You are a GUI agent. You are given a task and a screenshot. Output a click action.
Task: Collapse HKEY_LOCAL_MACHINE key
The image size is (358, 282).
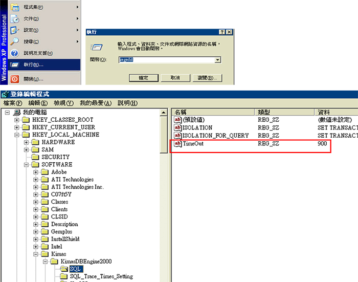pos(17,135)
